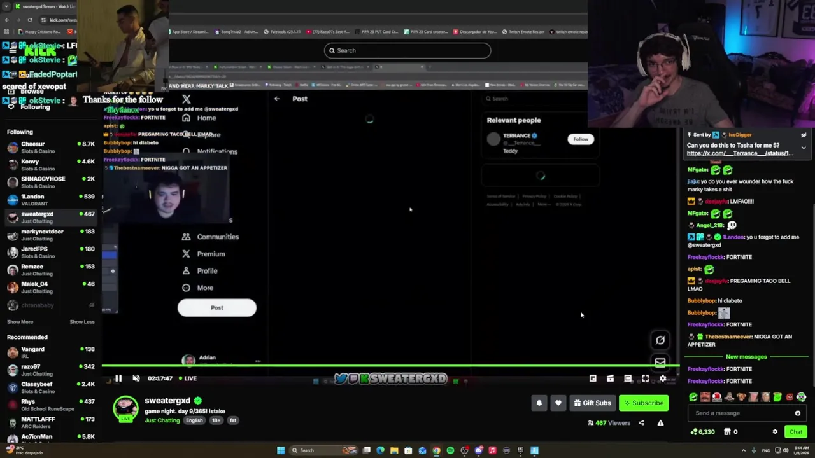Enter fullscreen mode on the player

coord(645,378)
